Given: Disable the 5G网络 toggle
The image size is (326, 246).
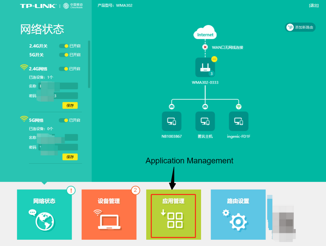Looking at the screenshot, I should click(x=63, y=120).
